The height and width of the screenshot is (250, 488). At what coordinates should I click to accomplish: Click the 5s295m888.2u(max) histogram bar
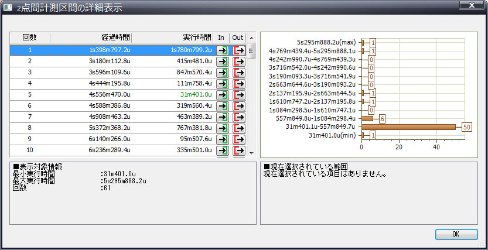(x=363, y=43)
